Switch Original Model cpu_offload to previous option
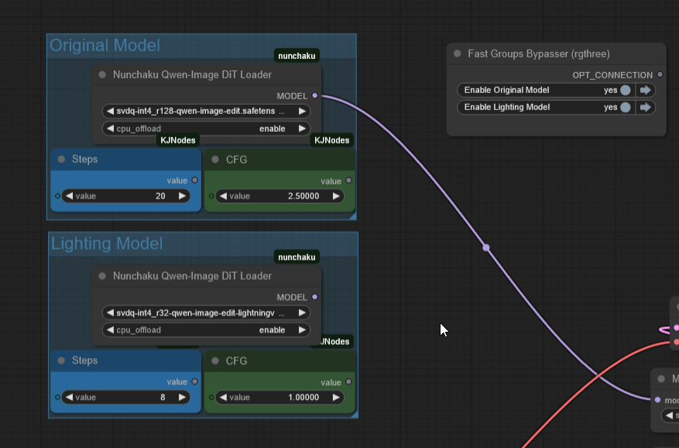This screenshot has height=448, width=679. [110, 129]
